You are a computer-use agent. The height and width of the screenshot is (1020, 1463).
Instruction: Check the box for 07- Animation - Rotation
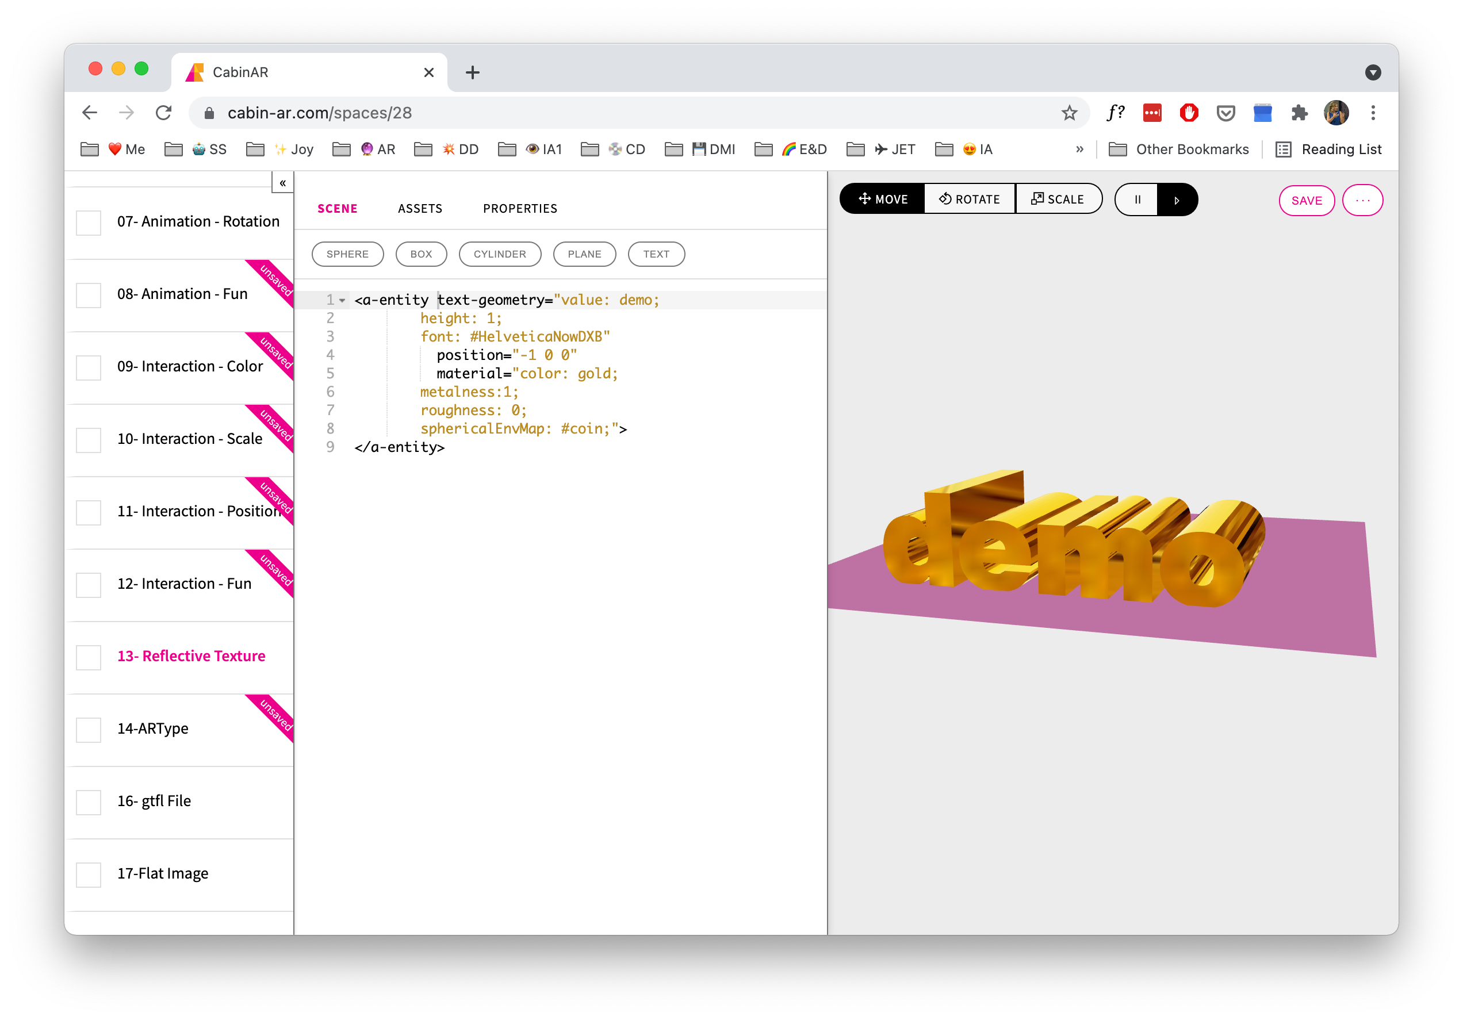89,223
